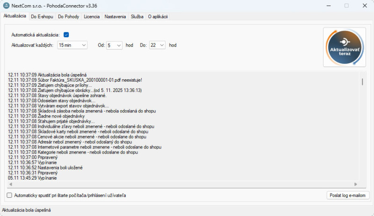The height and width of the screenshot is (216, 374).
Task: Open the Služba tab
Action: [x=137, y=17]
